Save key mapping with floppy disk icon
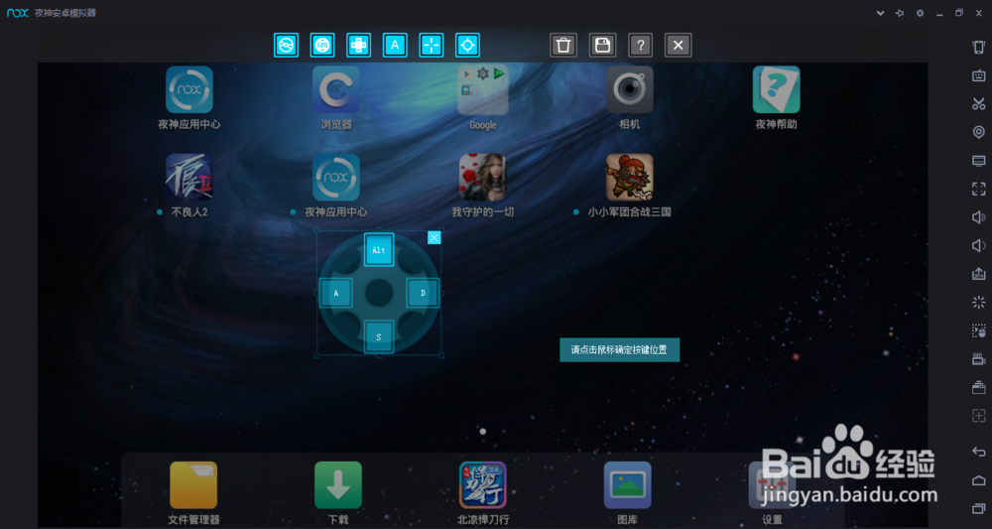 pos(602,45)
